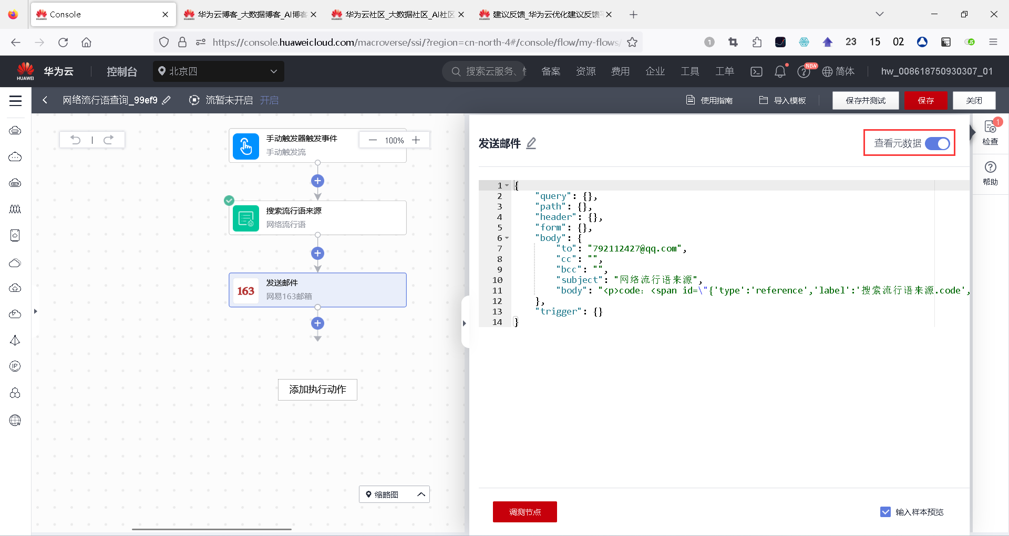Screen dimensions: 1009x536
Task: Add a step after 搜索流行语来源 node
Action: tap(317, 254)
